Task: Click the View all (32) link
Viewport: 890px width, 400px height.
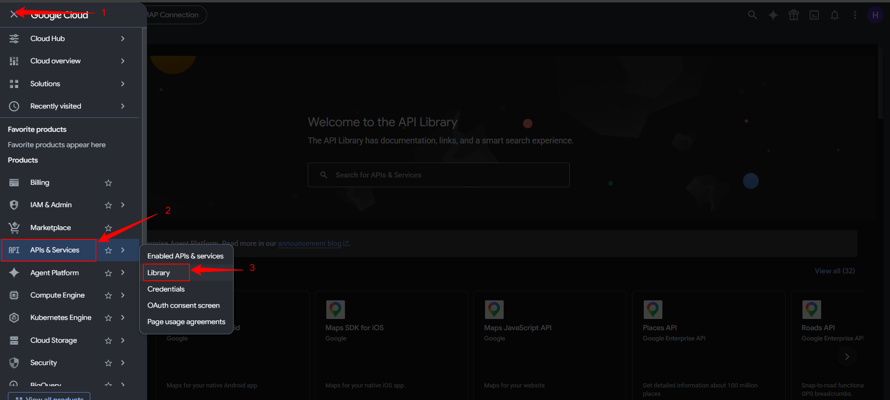Action: click(x=835, y=271)
